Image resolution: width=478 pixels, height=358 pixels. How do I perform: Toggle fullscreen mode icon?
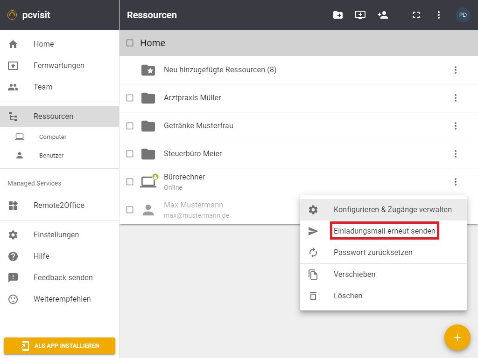[x=416, y=15]
